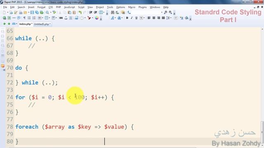
Task: Click the green back navigation arrow
Action: (5, 24)
